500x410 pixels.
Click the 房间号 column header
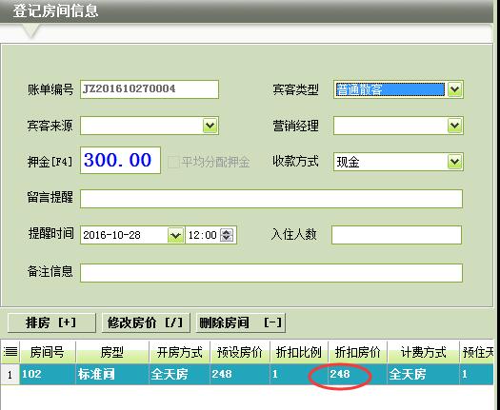48,352
